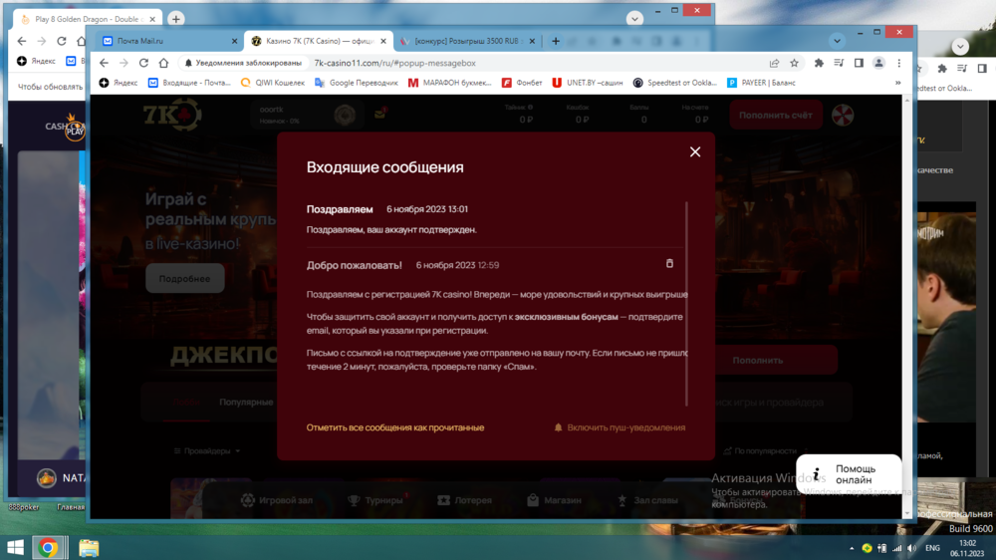Show hidden system tray icons

853,548
